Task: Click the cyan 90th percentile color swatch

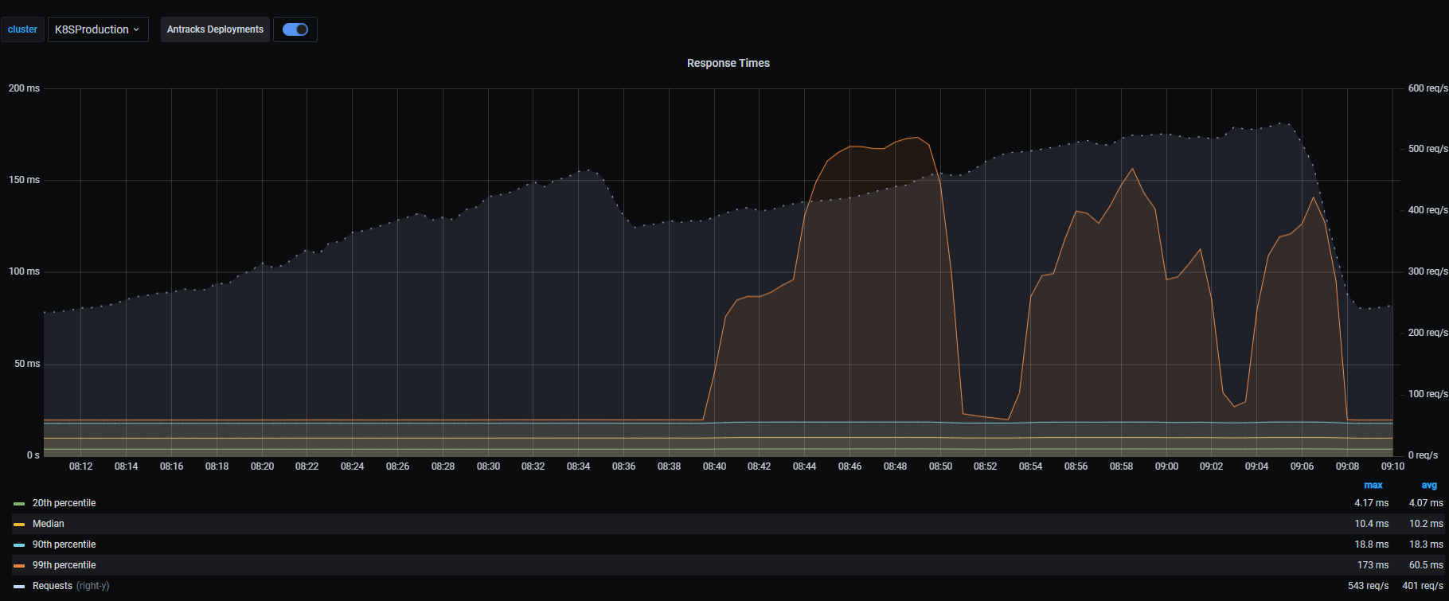Action: pyautogui.click(x=19, y=545)
